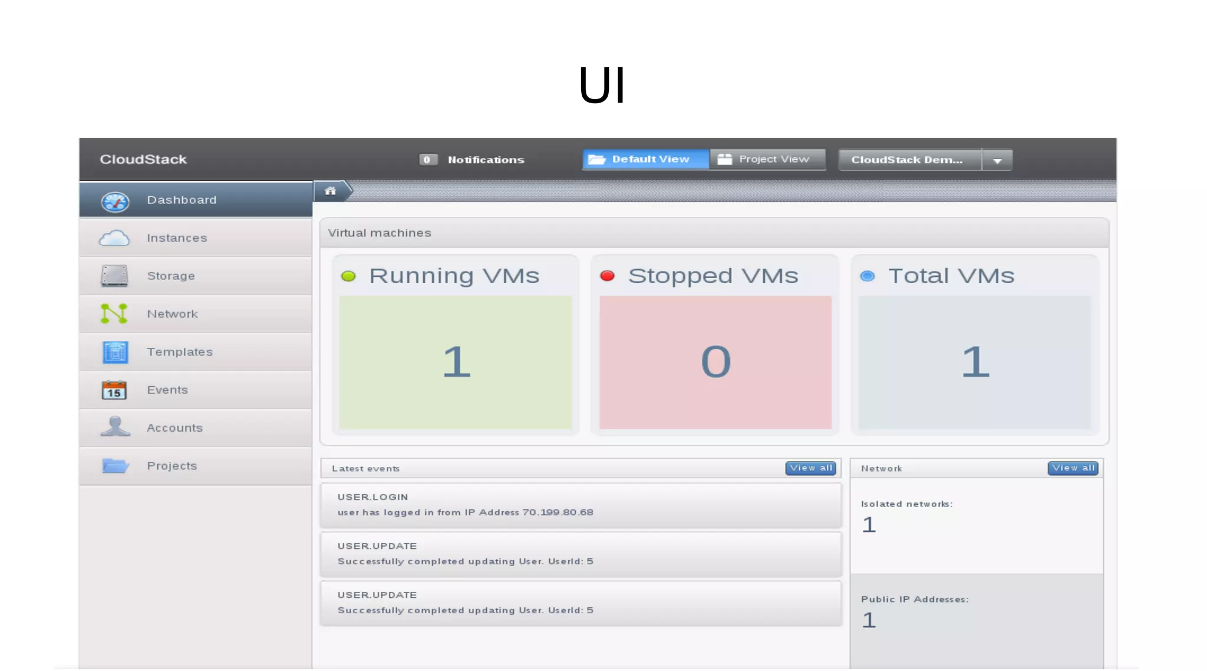The height and width of the screenshot is (671, 1207).
Task: Open the Storage section
Action: [196, 276]
